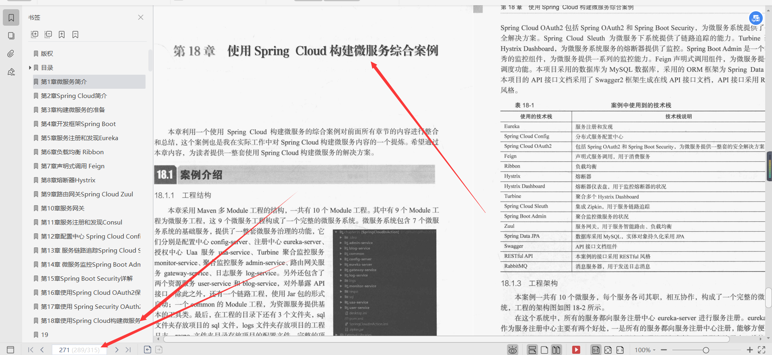The image size is (772, 355).
Task: Open bookmark 第16章使用Spring Cloud OAuth2
Action: [91, 292]
